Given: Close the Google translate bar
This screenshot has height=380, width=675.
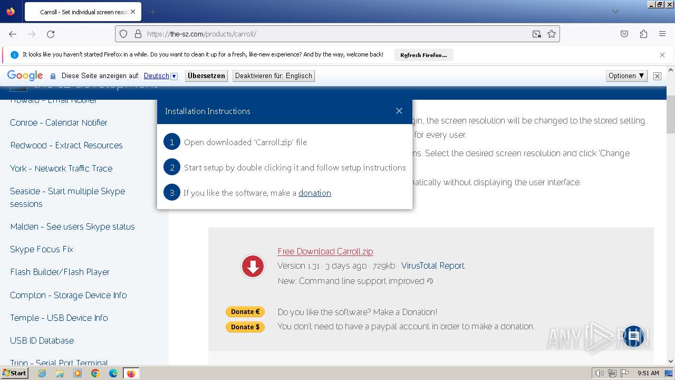Looking at the screenshot, I should pyautogui.click(x=657, y=76).
